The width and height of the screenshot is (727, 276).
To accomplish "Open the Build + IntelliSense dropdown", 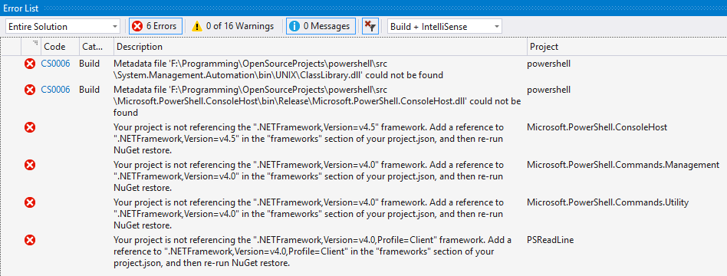I will [444, 26].
